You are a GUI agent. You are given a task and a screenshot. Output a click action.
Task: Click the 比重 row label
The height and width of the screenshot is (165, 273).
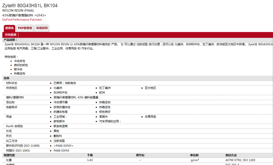point(9,160)
